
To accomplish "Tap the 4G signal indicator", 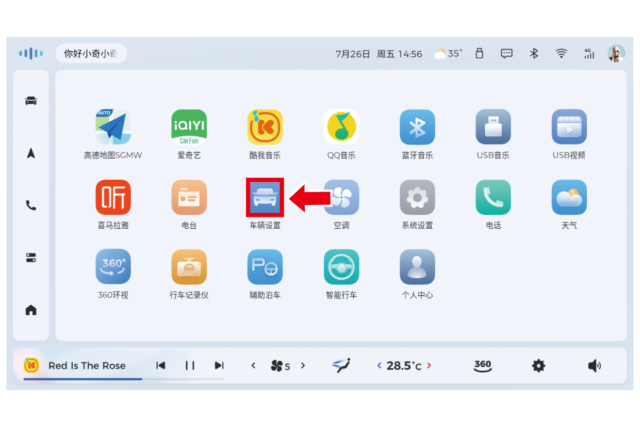I will (589, 53).
